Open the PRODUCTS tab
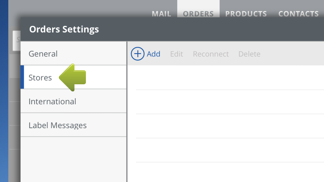 (x=246, y=14)
